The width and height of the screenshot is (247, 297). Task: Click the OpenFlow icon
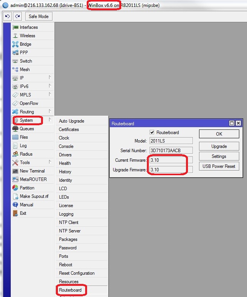(15, 103)
